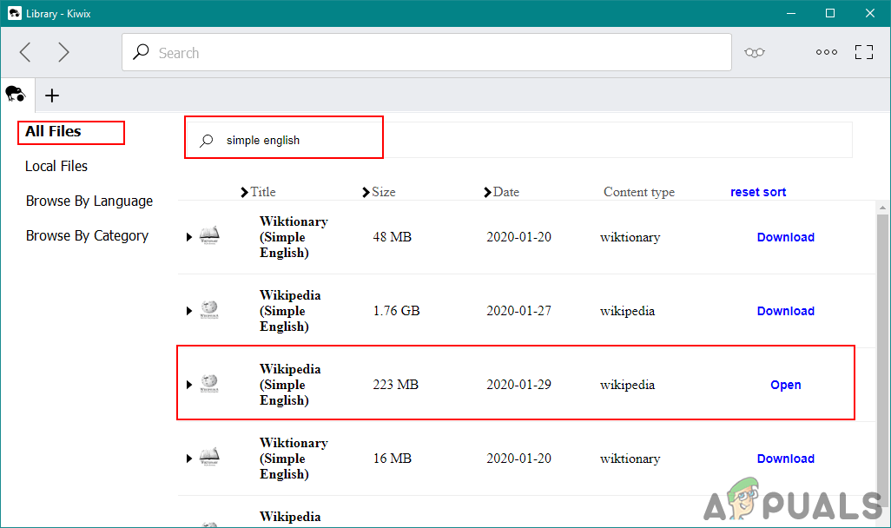
Task: Open reading list glasses icon
Action: (x=755, y=53)
